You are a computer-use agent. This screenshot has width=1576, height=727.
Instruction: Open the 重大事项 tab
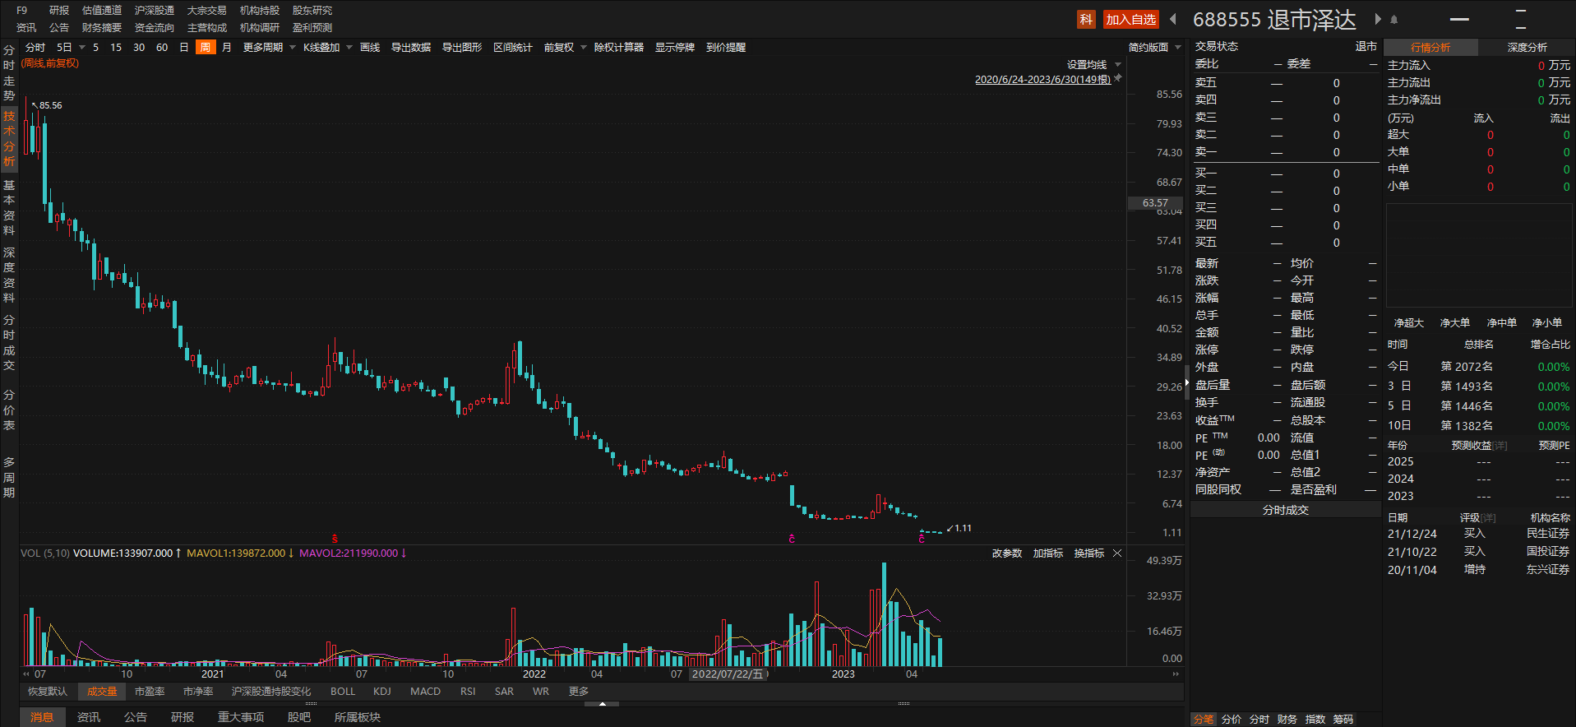pyautogui.click(x=241, y=717)
